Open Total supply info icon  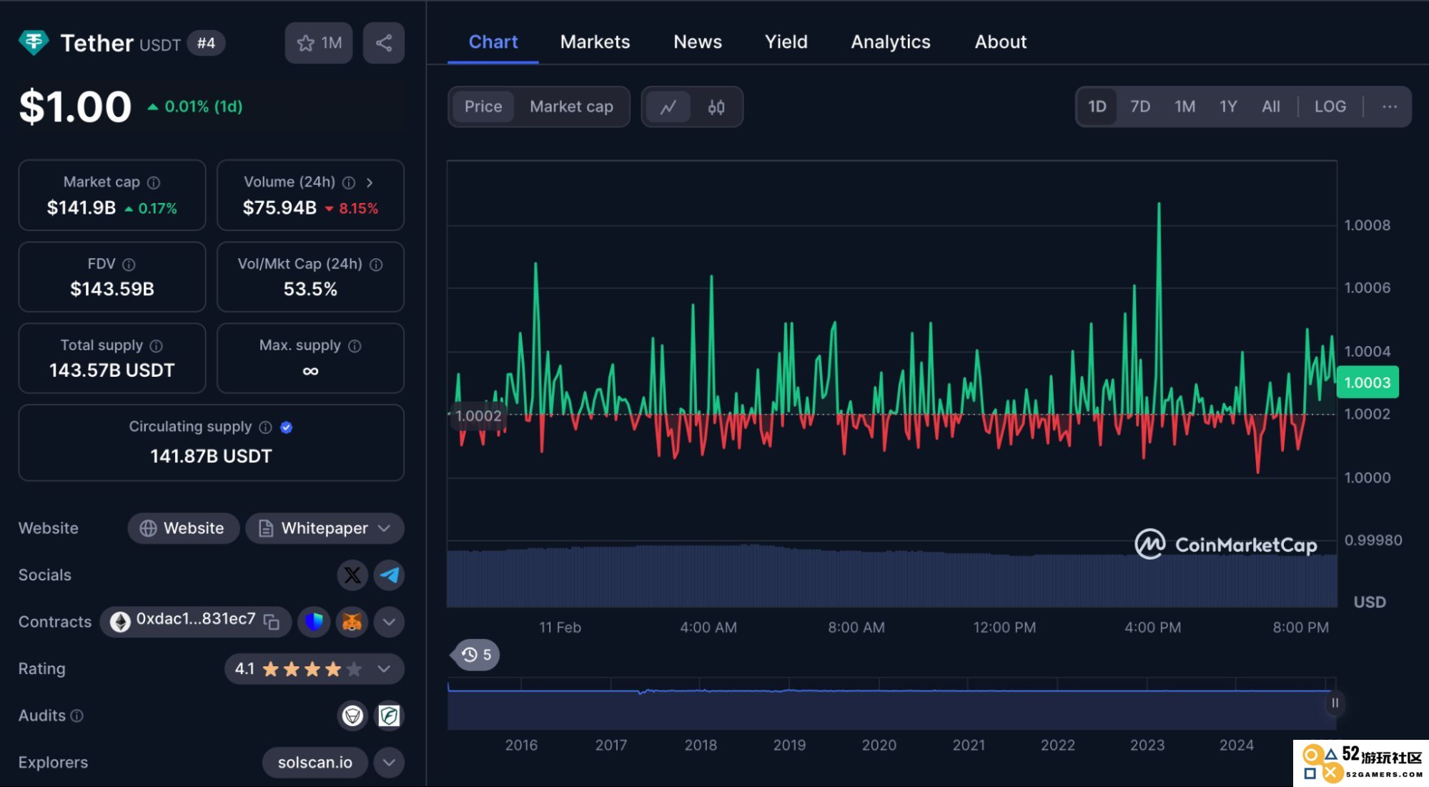point(156,346)
